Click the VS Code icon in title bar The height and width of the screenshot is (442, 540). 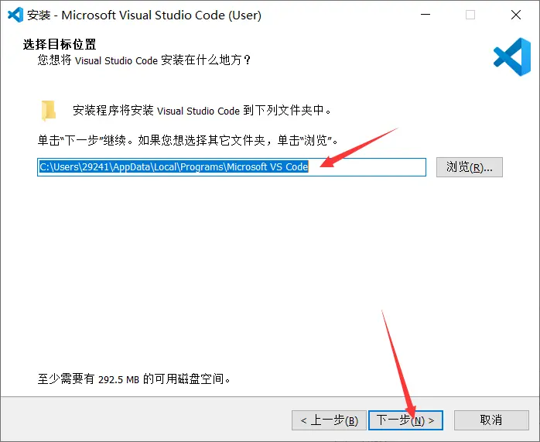pyautogui.click(x=15, y=15)
